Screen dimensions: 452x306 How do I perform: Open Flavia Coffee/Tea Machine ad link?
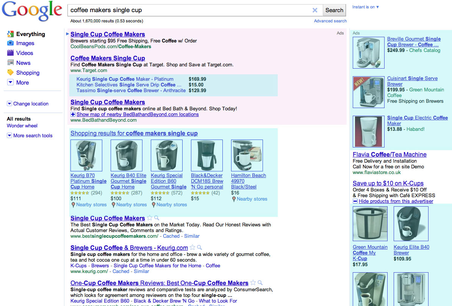coord(389,155)
